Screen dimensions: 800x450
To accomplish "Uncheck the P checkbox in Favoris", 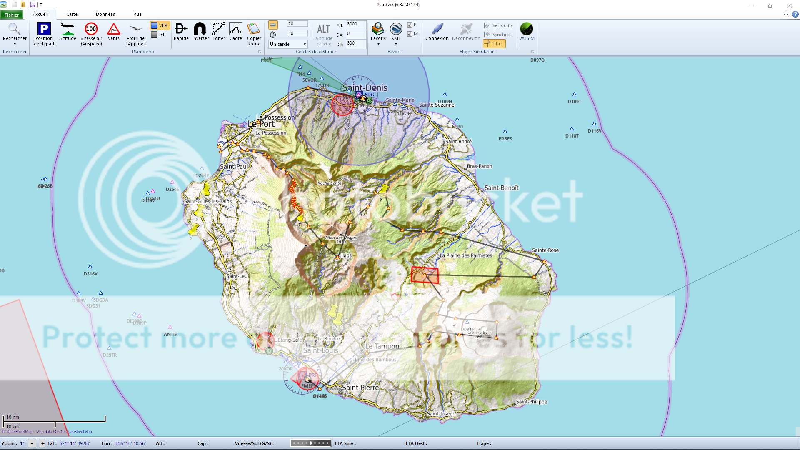I will pyautogui.click(x=409, y=25).
